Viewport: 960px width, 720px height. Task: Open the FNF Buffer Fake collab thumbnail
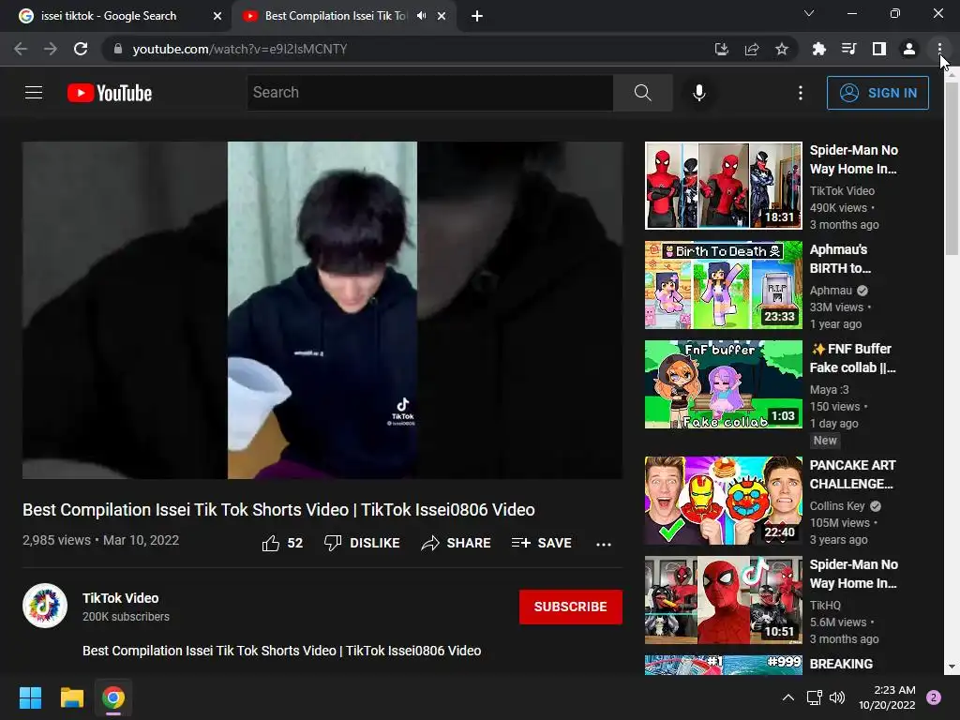(x=723, y=384)
